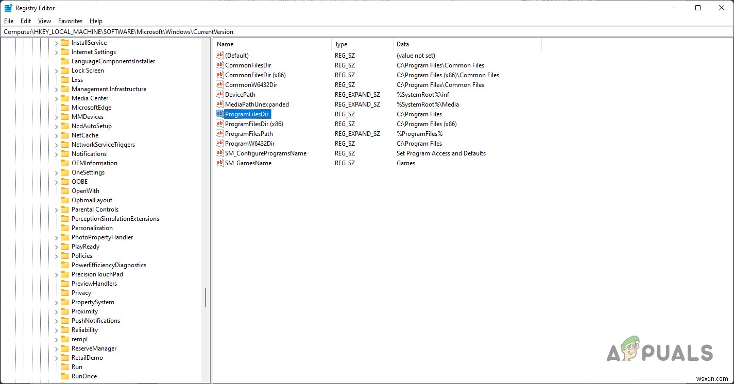This screenshot has width=734, height=384.
Task: Select the PerceptionSimulationExtensions key
Action: 115,219
